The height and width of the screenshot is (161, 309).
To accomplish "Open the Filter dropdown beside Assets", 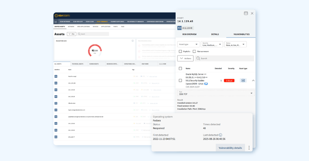I will [x=71, y=34].
